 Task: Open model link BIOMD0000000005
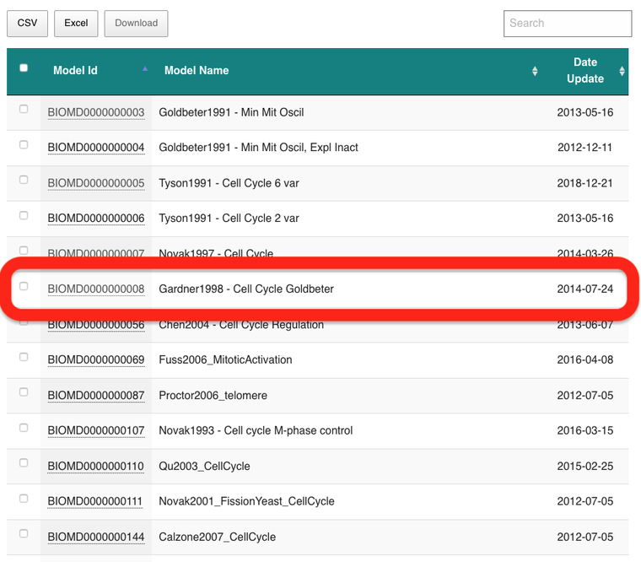pos(96,183)
